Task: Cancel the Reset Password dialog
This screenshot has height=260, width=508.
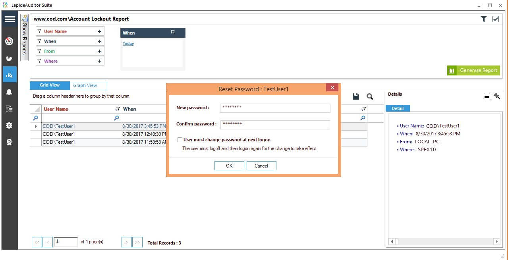Action: 261,166
